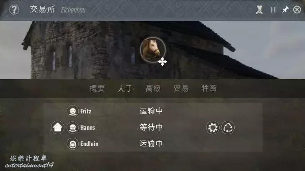Toggle the pin window icon
Viewport: 305px width, 171px height.
pyautogui.click(x=285, y=10)
